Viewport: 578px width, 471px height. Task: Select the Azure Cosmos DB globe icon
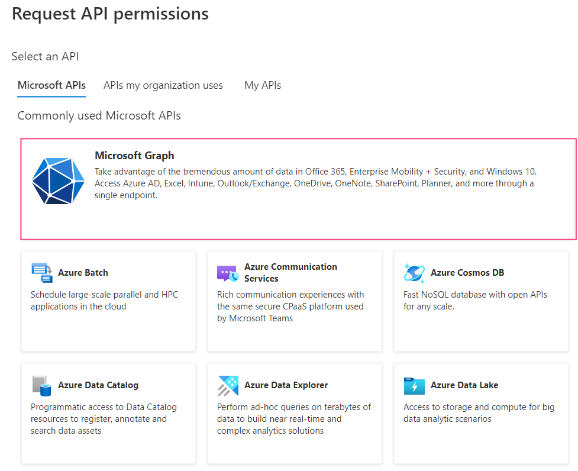point(414,272)
